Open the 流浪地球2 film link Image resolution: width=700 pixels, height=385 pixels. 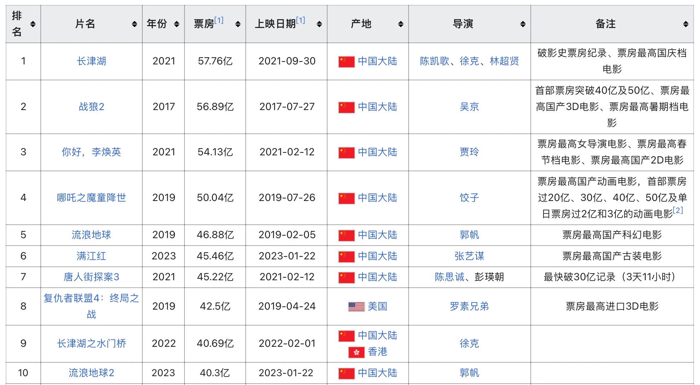[x=91, y=373]
